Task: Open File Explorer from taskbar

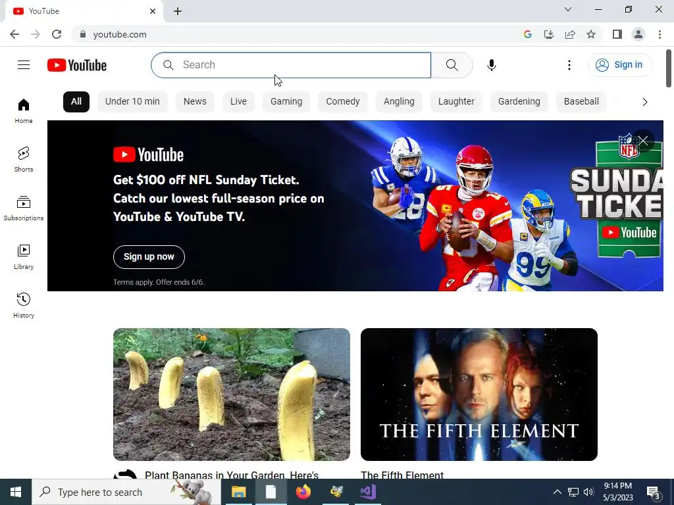Action: (x=238, y=492)
